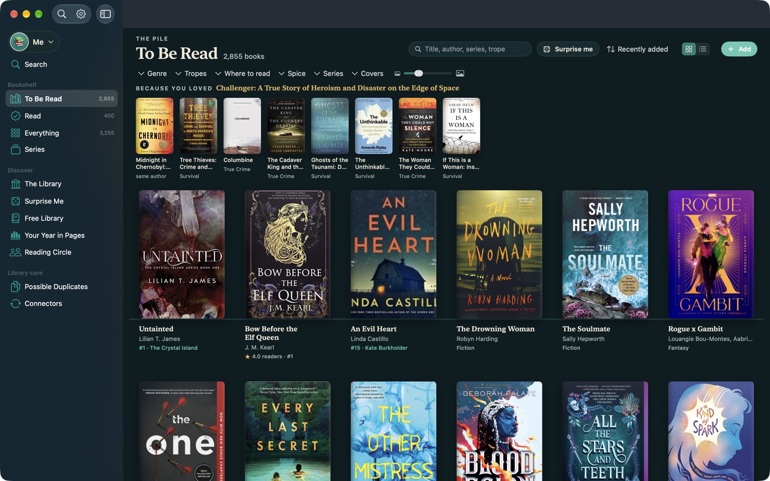Expand the Spice filter
Image resolution: width=770 pixels, height=481 pixels.
pos(292,74)
